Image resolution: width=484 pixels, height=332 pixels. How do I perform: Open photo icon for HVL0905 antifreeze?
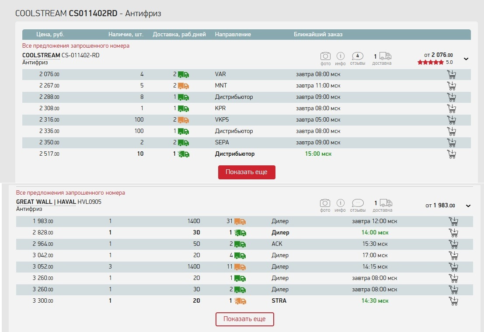[x=325, y=203]
